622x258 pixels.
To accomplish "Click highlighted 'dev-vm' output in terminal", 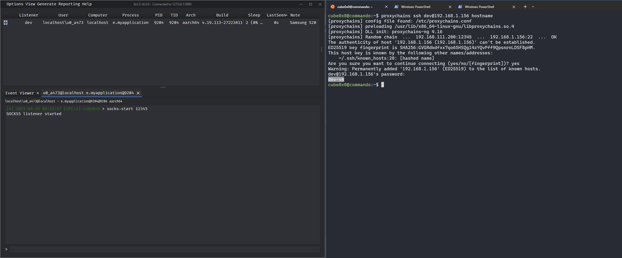I will pos(336,79).
